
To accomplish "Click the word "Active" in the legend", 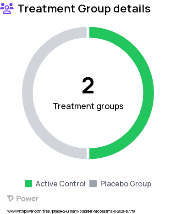I will tap(47, 184).
